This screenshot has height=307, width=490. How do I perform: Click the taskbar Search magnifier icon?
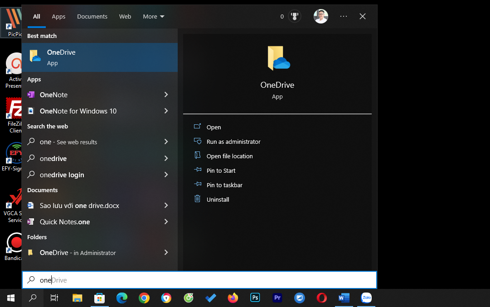pos(33,298)
